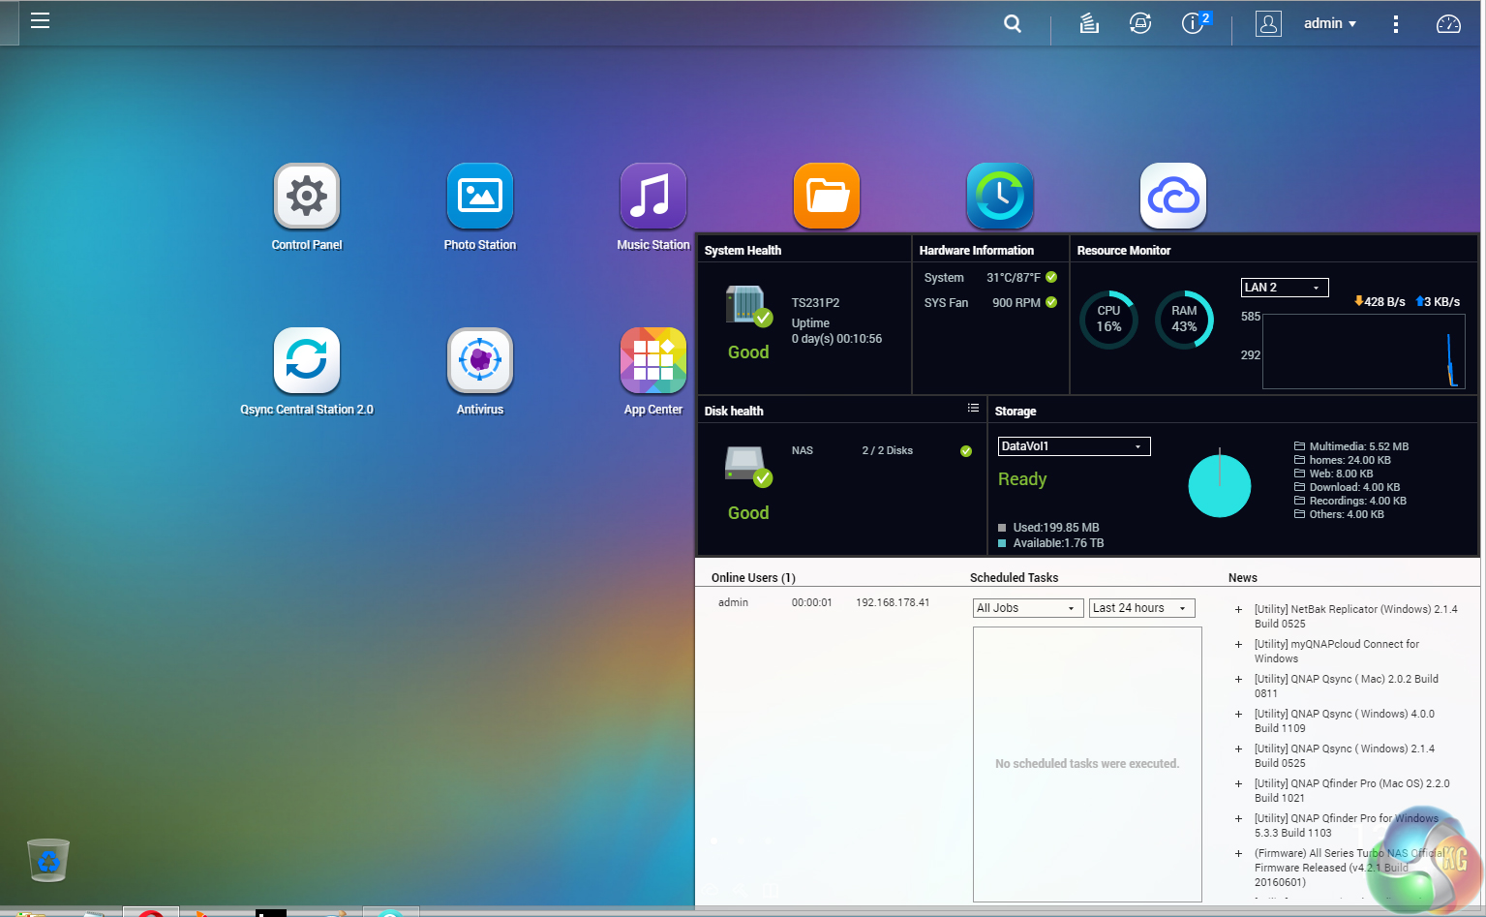Viewport: 1486px width, 917px height.
Task: Expand the NetBak Replicator news item
Action: [x=1238, y=610]
